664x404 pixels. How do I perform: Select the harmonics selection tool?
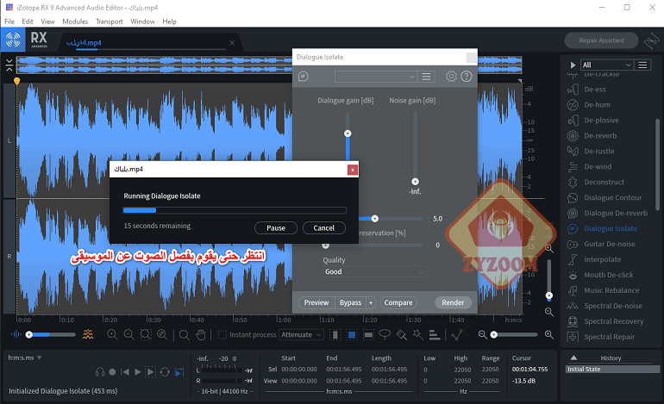435,334
